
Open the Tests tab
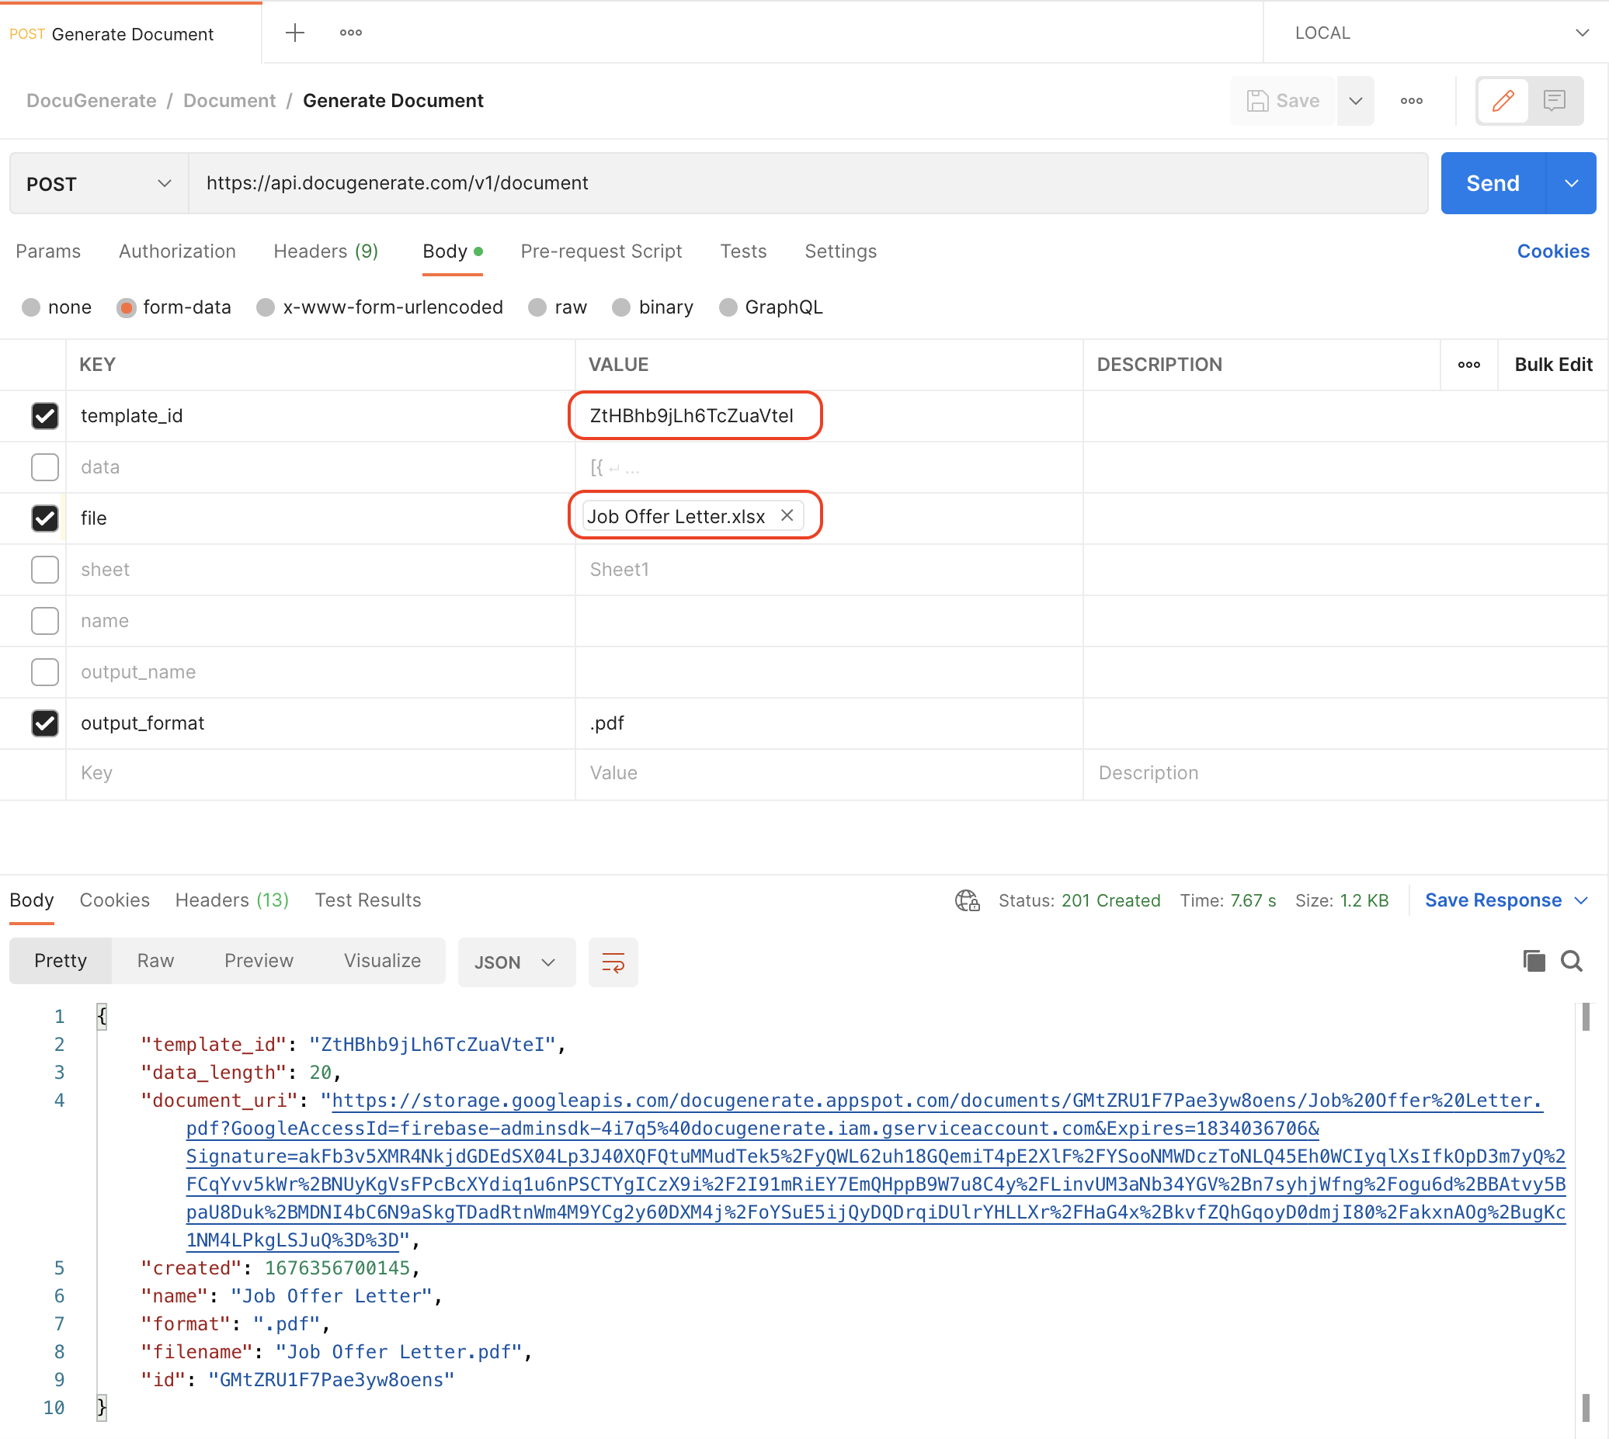click(x=743, y=251)
